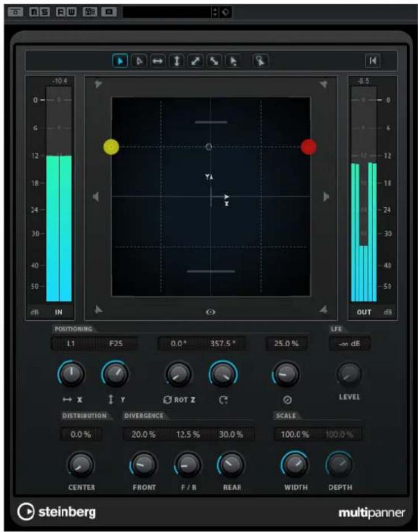
Task: Click the IN level meter
Action: [59, 194]
